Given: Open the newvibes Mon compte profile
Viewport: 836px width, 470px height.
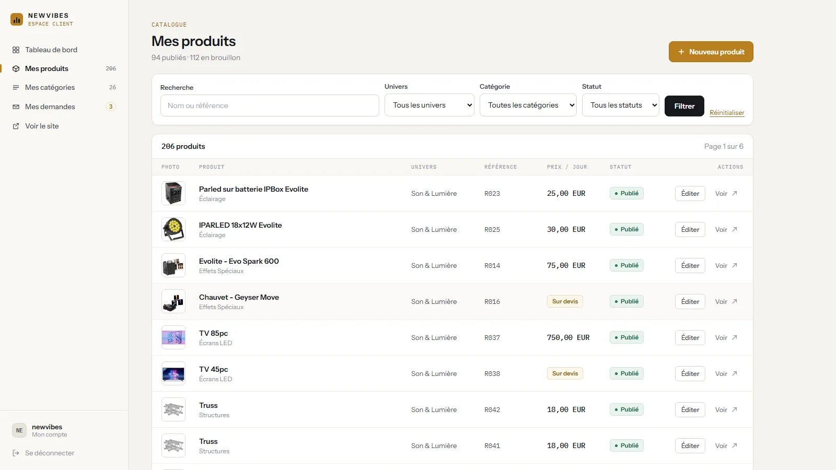Looking at the screenshot, I should click(50, 430).
